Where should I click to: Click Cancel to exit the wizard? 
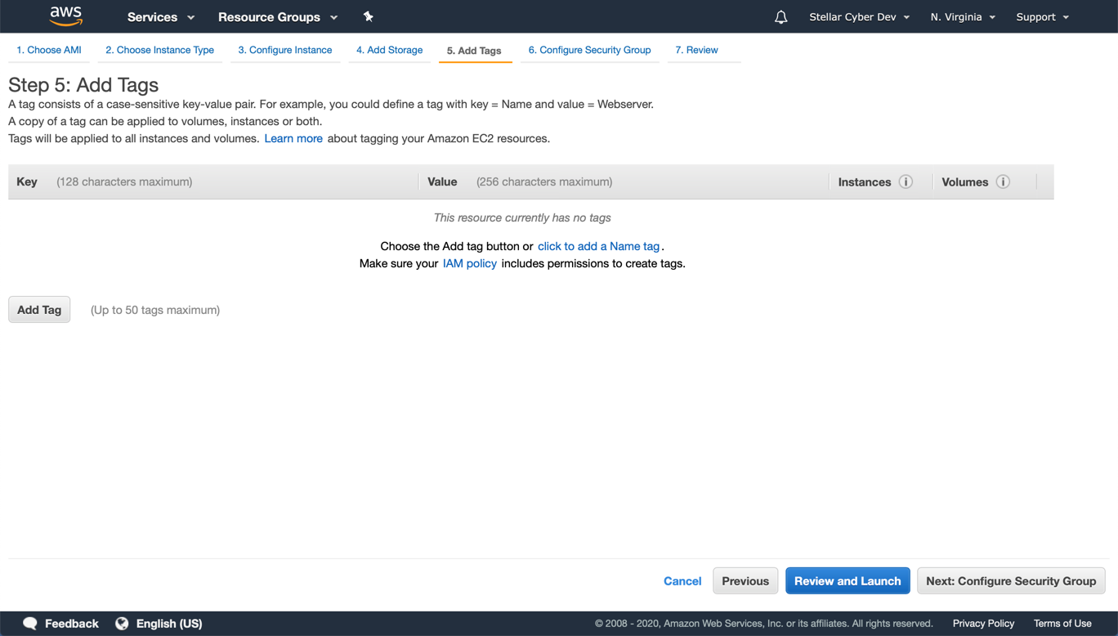(682, 580)
